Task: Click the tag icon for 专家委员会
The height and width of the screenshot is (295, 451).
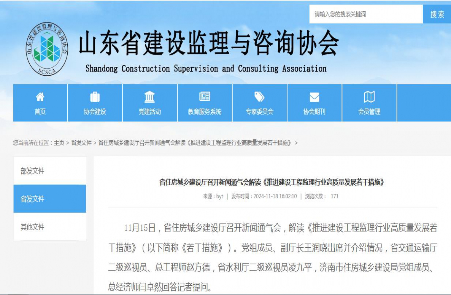Action: (259, 97)
